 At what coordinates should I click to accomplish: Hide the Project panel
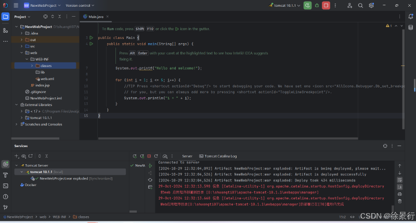point(73,17)
